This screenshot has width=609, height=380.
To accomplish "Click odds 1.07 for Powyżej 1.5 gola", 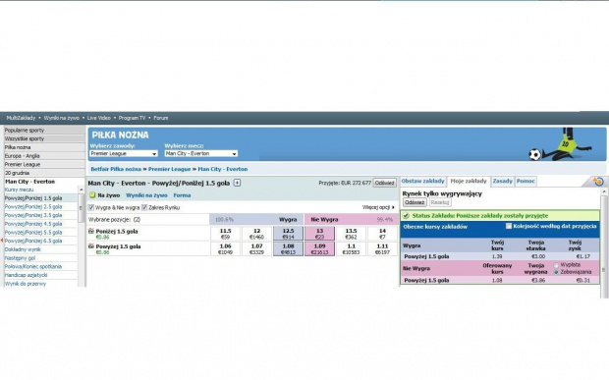I will [256, 248].
